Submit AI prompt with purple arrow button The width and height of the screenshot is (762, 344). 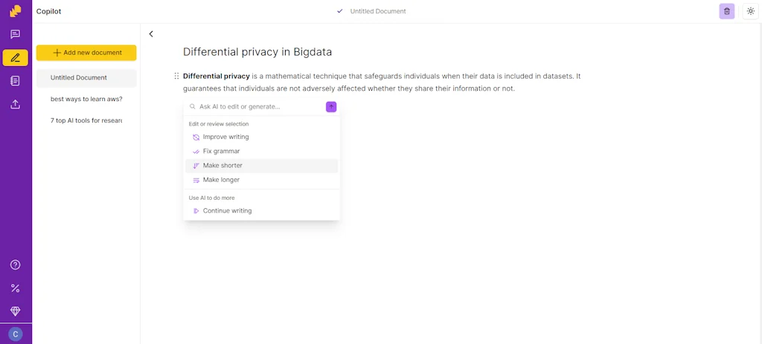tap(331, 107)
